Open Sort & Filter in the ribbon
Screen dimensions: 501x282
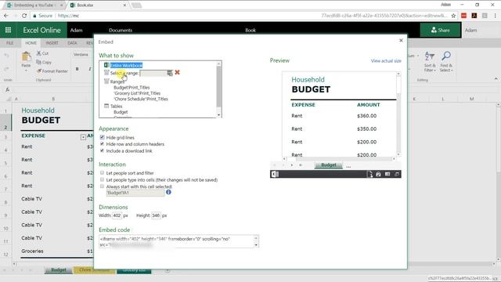click(430, 62)
